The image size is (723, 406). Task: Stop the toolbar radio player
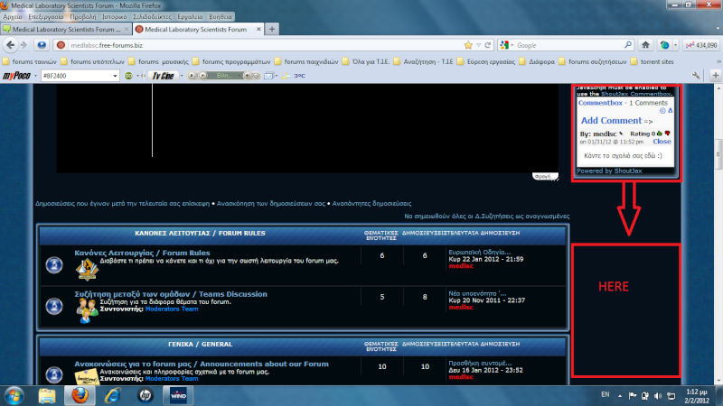point(192,76)
